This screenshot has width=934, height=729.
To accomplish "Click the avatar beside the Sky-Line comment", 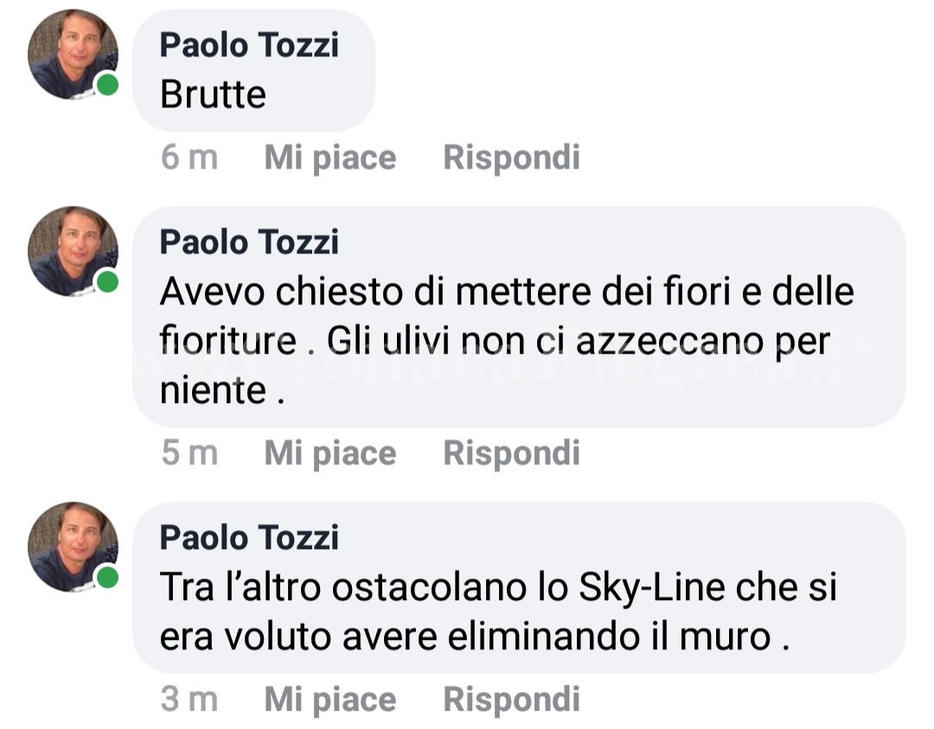I will [73, 547].
